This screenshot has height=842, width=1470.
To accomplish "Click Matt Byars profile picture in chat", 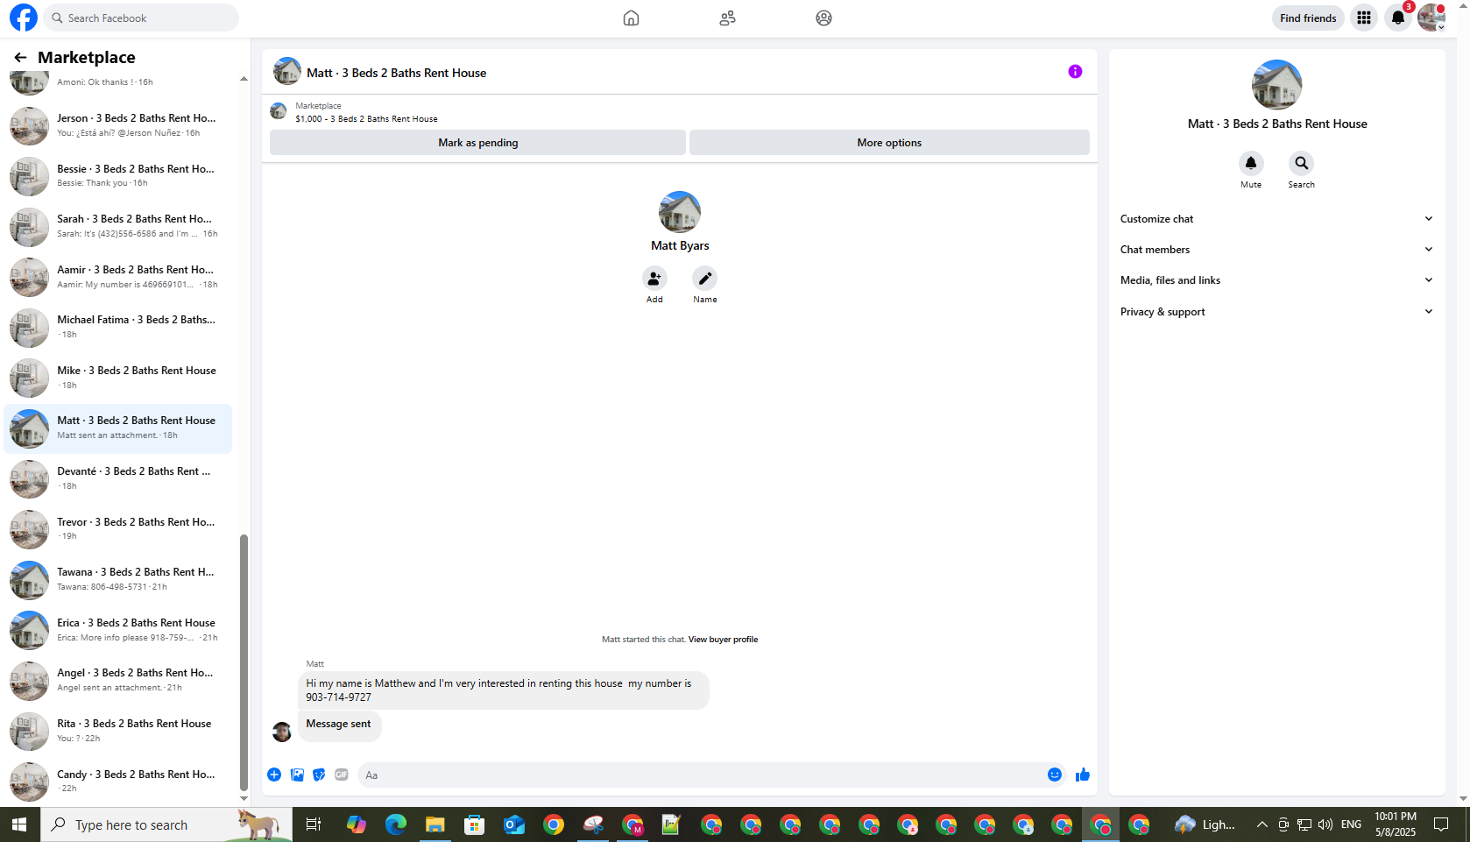I will point(680,212).
